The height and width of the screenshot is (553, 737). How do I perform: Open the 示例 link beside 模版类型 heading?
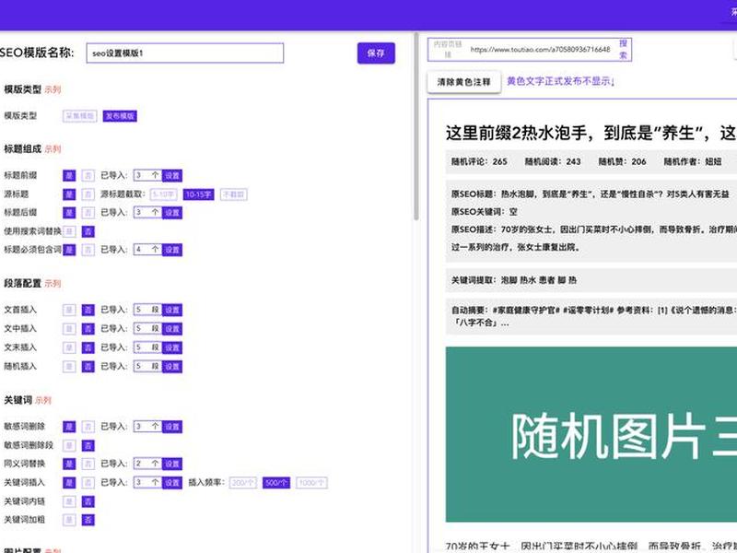point(53,89)
